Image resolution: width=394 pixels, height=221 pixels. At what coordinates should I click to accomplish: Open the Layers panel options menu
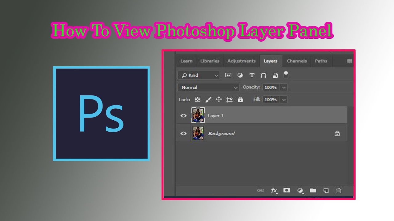point(350,61)
